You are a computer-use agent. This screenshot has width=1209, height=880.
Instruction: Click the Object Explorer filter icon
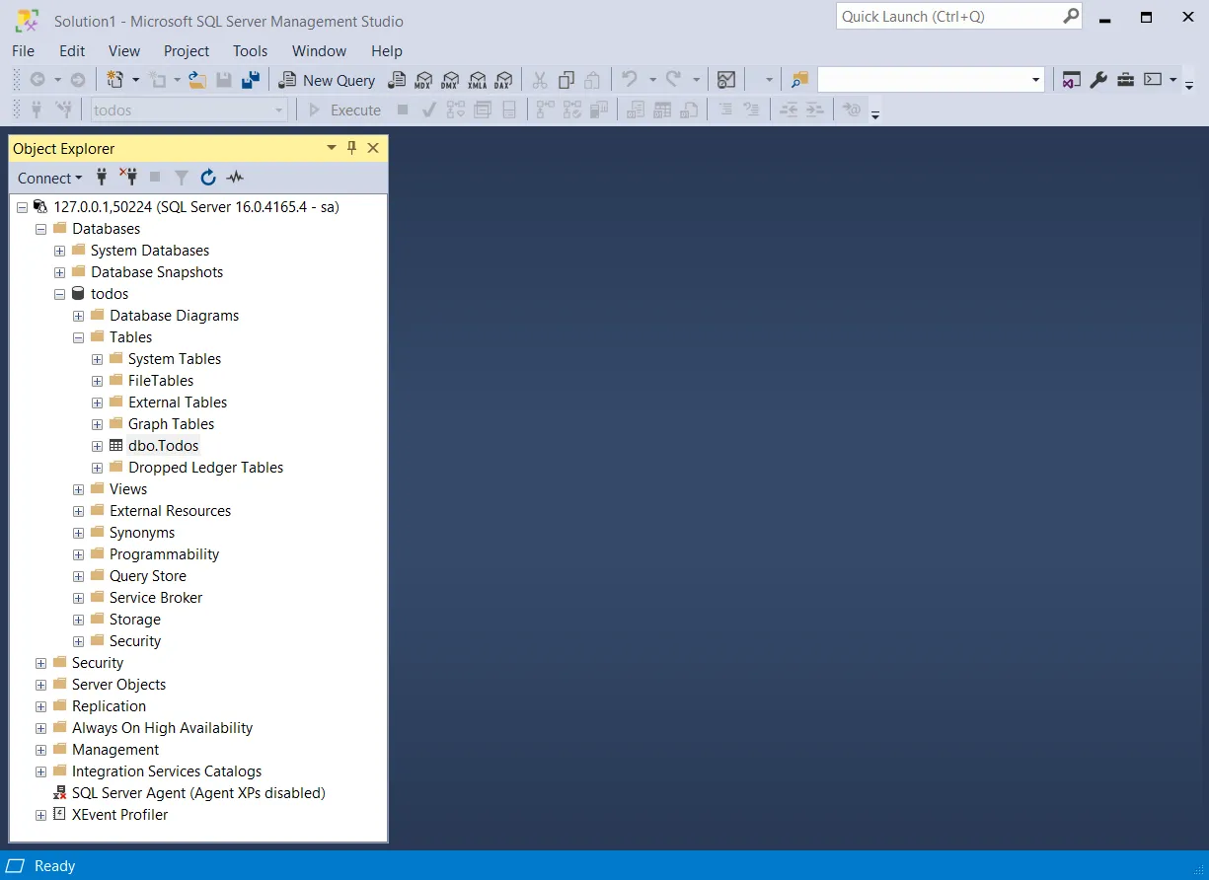point(182,178)
